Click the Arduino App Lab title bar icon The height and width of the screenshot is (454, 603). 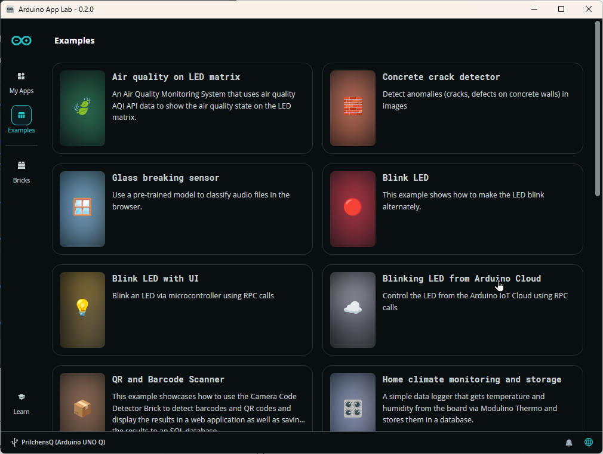10,9
